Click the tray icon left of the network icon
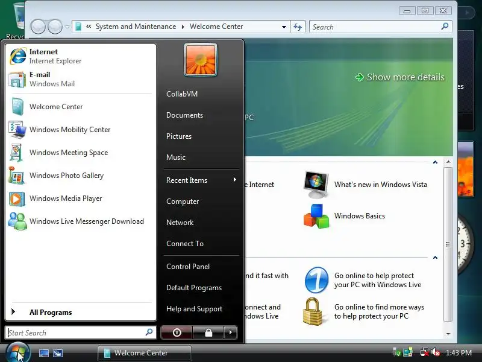The image size is (482, 362). coord(408,352)
